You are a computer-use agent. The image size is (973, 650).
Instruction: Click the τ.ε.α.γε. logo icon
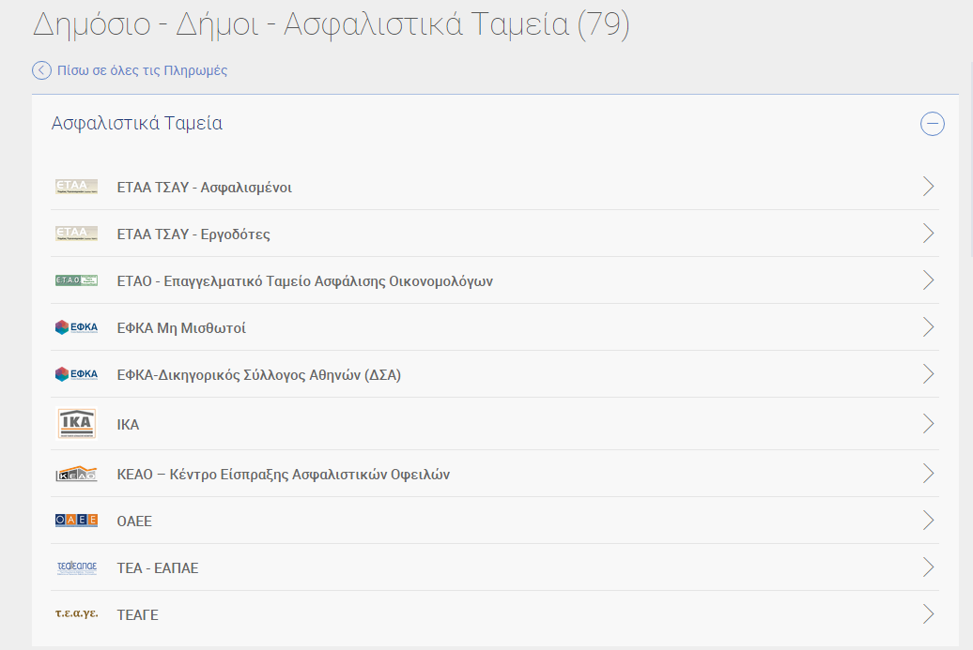pyautogui.click(x=76, y=614)
